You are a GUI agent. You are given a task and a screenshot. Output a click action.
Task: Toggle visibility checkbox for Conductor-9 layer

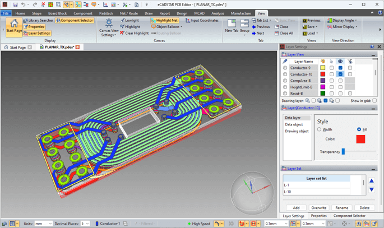(x=340, y=68)
